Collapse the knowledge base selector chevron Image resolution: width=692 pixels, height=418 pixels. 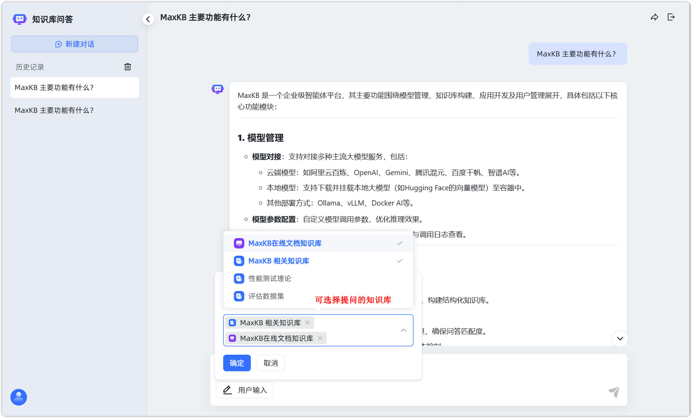tap(403, 330)
